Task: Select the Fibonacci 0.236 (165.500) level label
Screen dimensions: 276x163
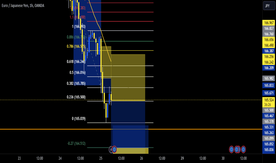Action: (x=76, y=97)
